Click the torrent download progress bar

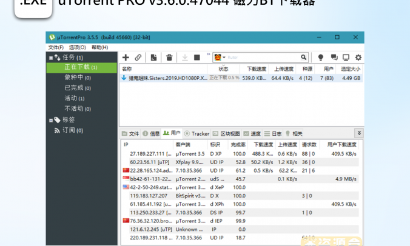[x=224, y=78]
